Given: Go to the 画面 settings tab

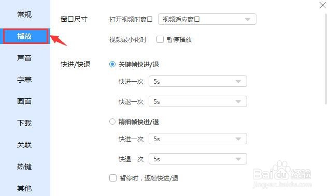Looking at the screenshot, I should coord(24,101).
